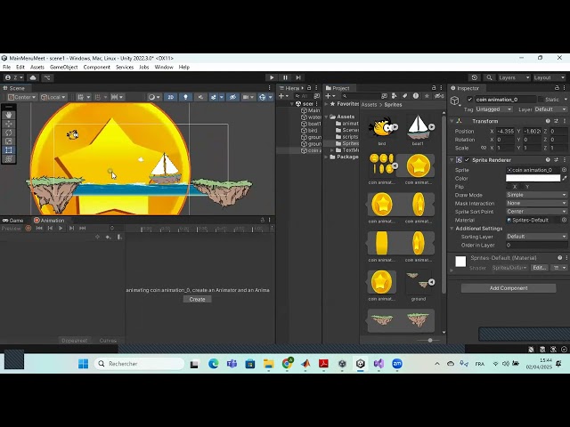Switch to Curves view
The width and height of the screenshot is (570, 427).
pyautogui.click(x=108, y=341)
